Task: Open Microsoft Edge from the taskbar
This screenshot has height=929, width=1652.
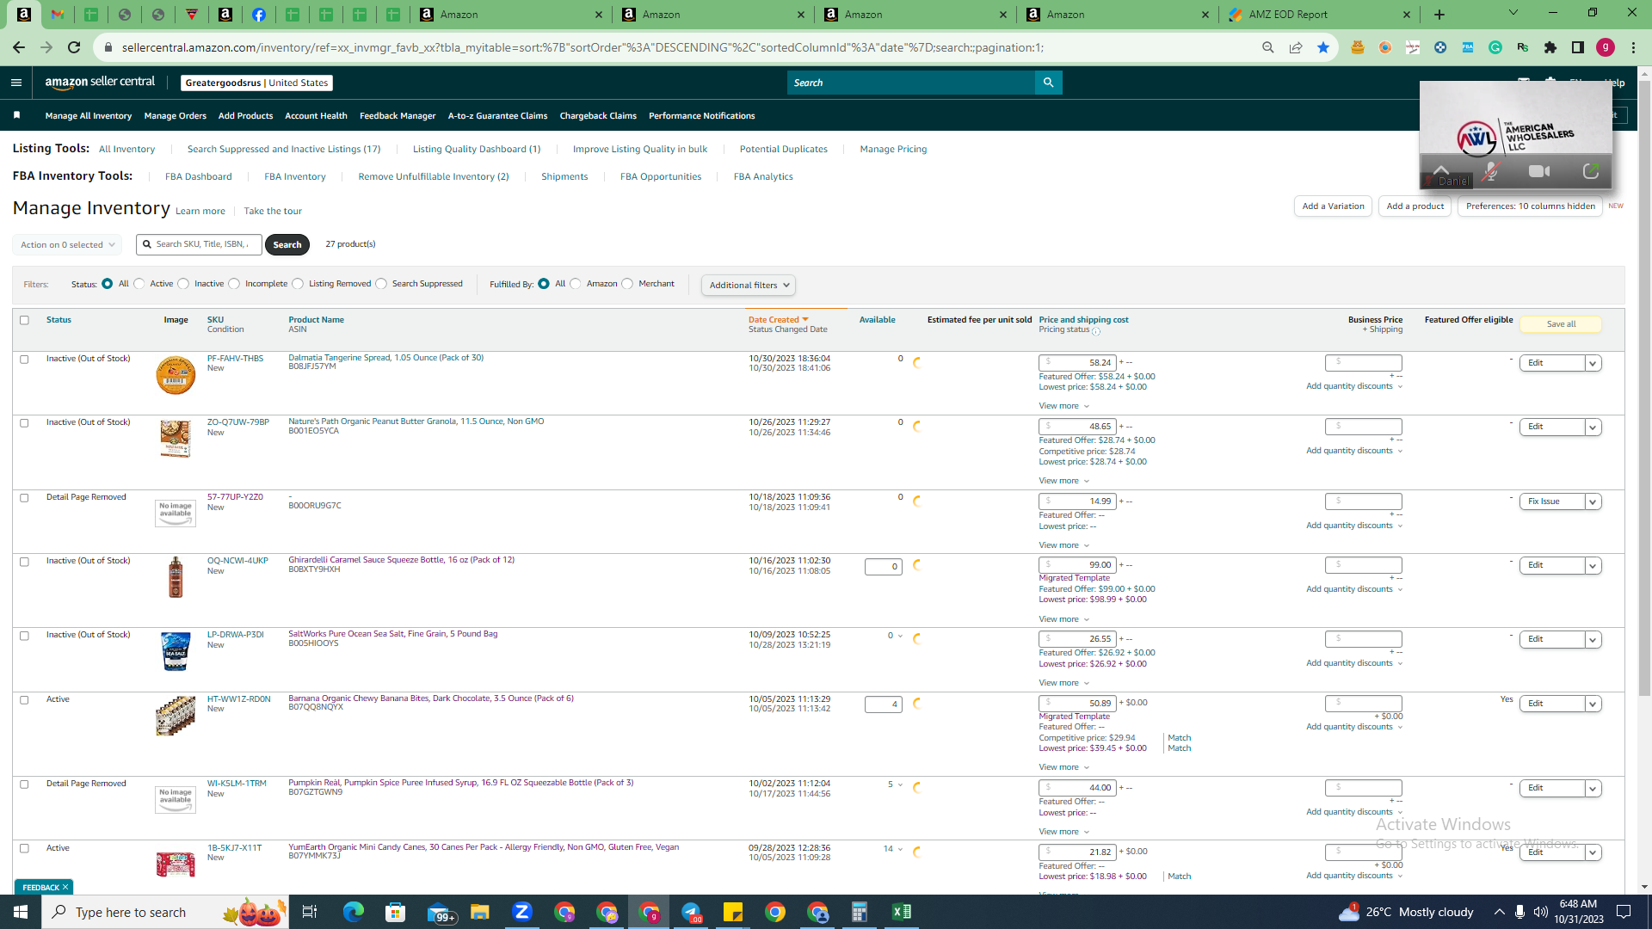Action: click(x=354, y=912)
